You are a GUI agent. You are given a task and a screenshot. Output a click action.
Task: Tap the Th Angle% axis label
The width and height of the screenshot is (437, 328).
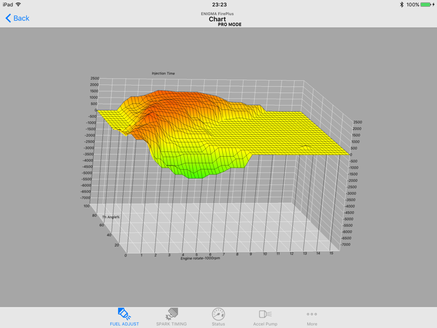pos(110,217)
